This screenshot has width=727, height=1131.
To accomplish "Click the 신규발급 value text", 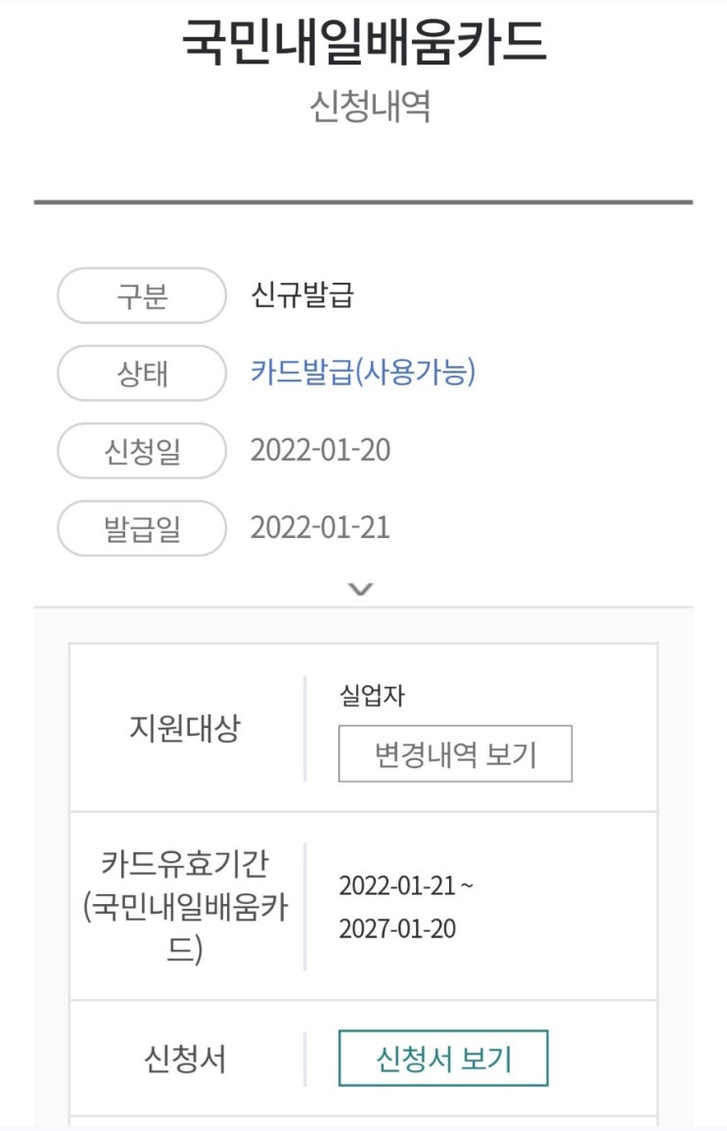I will (x=302, y=294).
